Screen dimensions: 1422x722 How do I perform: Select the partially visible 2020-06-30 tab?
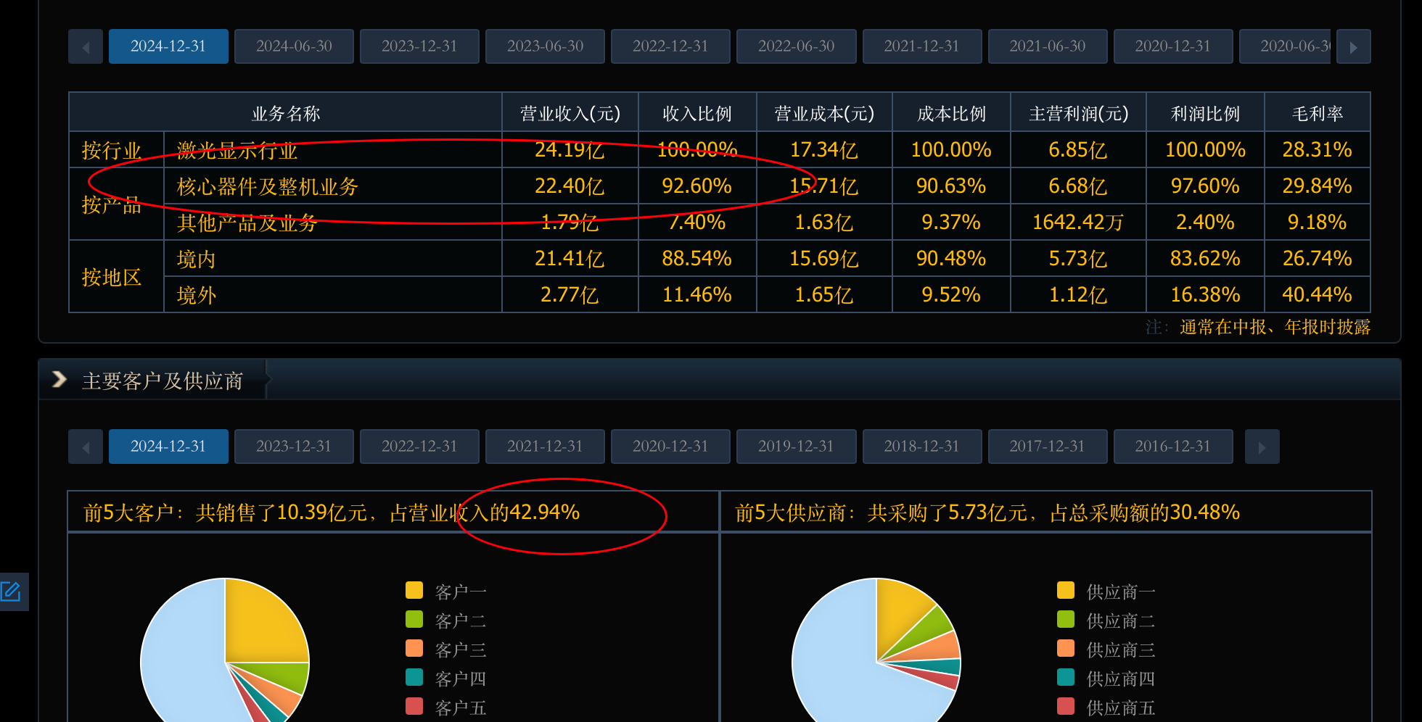click(1285, 46)
